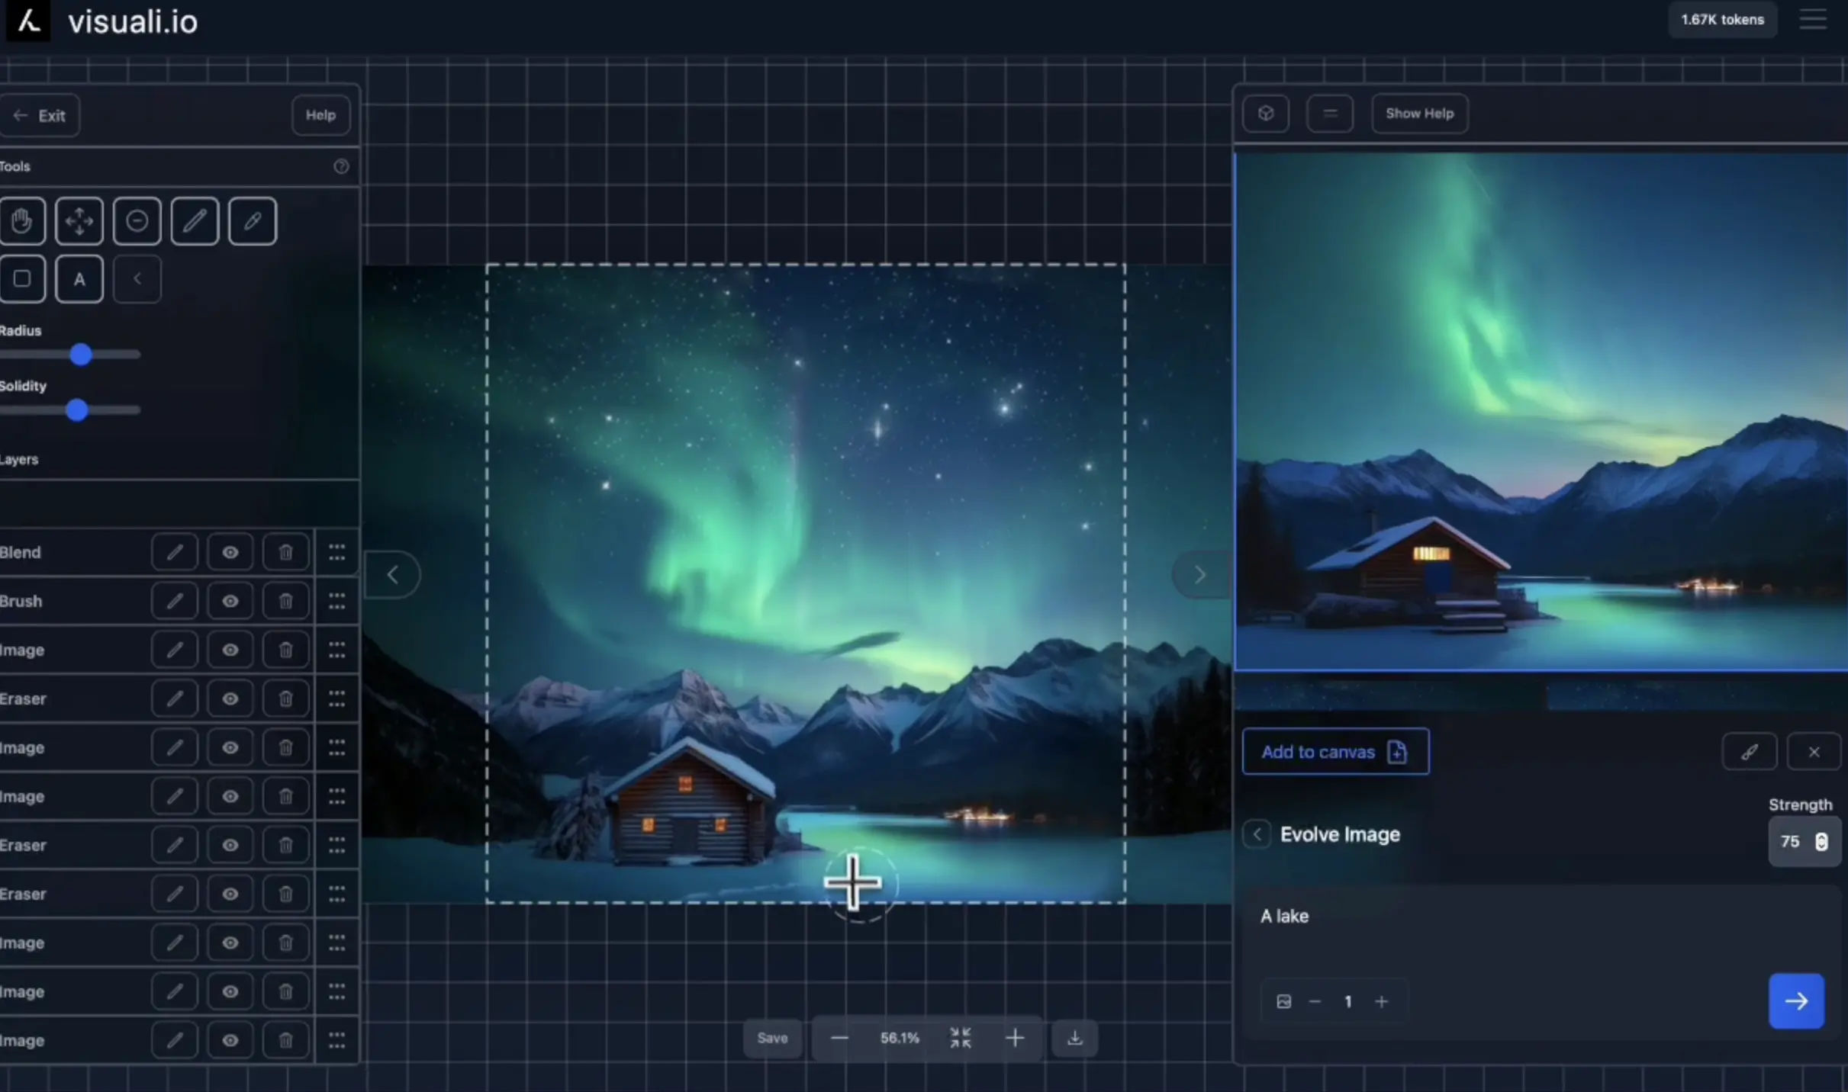This screenshot has height=1092, width=1848.
Task: Select the pencil brush tool
Action: [x=195, y=221]
